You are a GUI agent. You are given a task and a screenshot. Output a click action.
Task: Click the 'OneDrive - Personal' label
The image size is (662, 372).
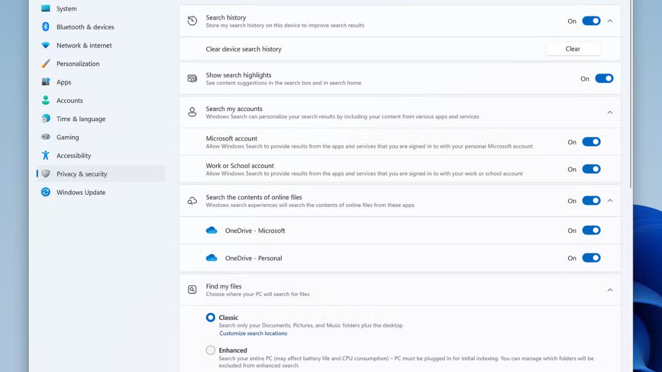coord(253,258)
